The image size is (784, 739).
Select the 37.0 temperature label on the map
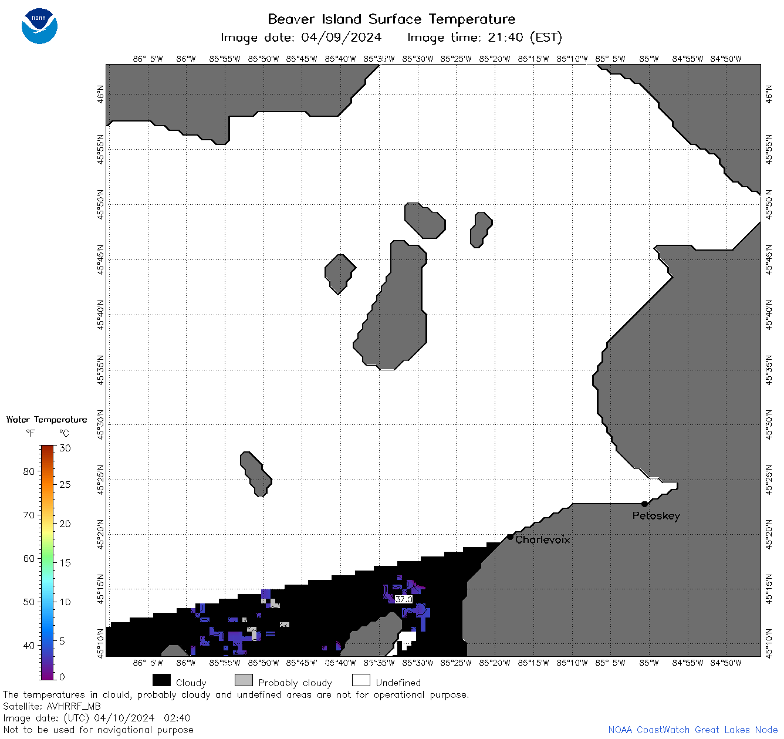pyautogui.click(x=404, y=599)
